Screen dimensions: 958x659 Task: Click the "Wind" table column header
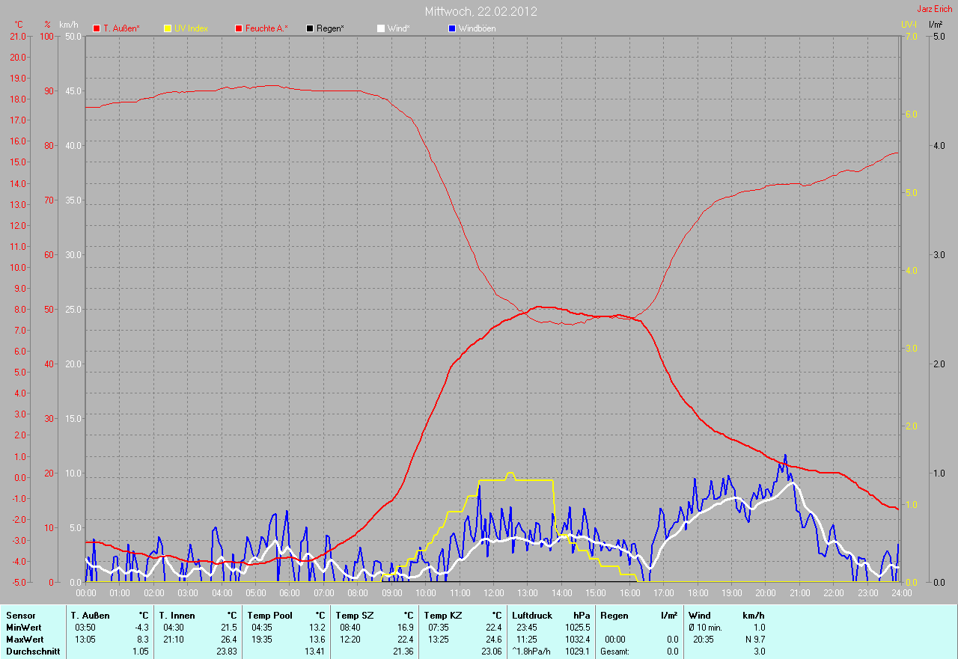click(x=700, y=616)
